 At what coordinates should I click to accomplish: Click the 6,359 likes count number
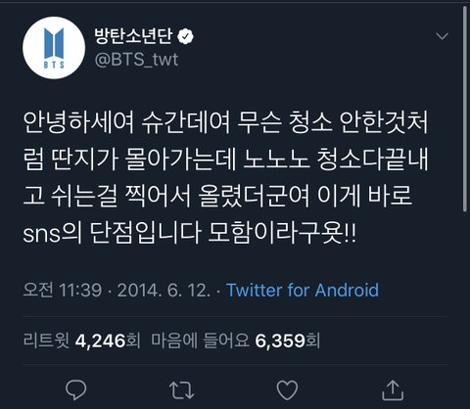tap(280, 341)
